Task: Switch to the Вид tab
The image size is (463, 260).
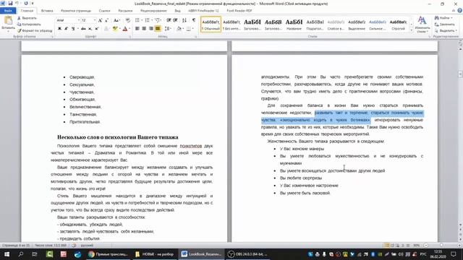Action: pos(177,11)
